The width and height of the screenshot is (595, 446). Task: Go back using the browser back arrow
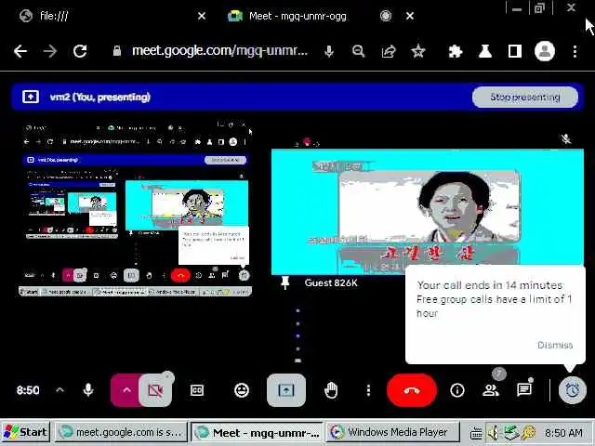click(20, 51)
